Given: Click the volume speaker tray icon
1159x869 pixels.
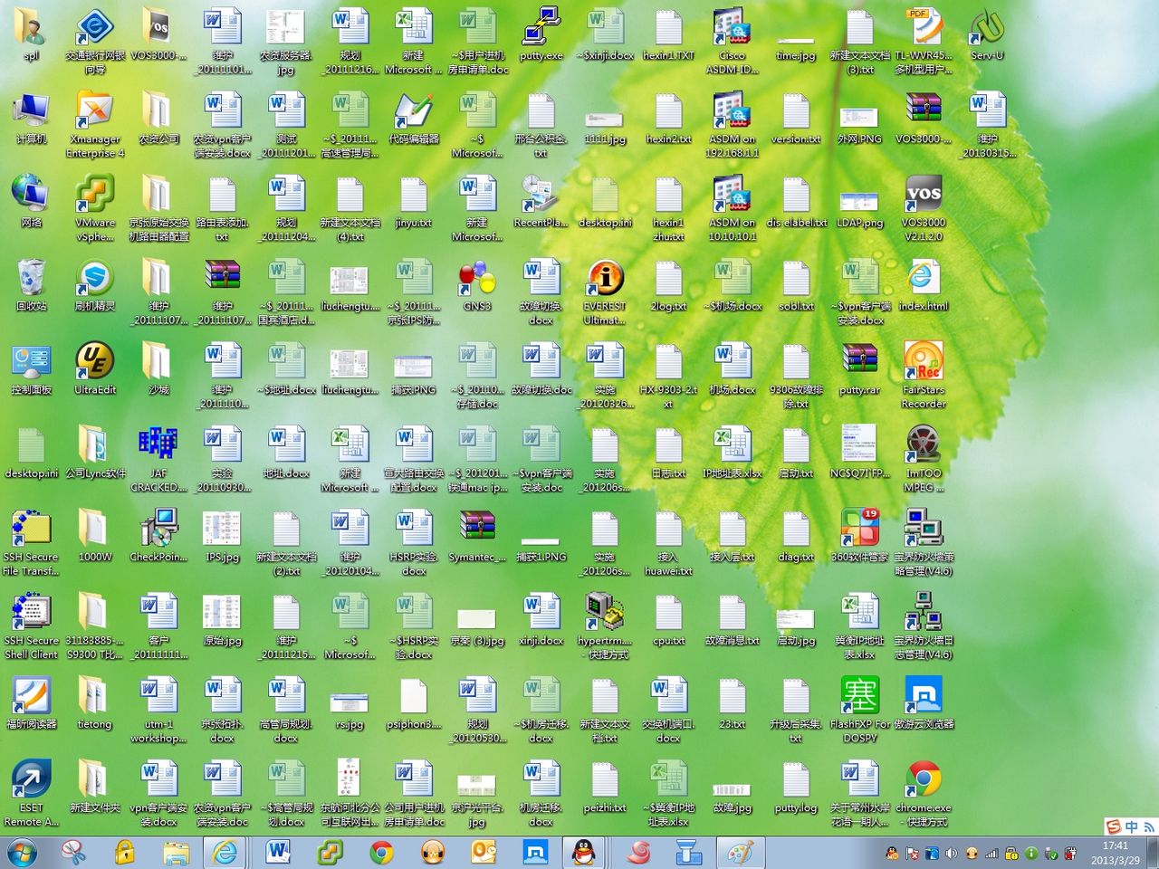Looking at the screenshot, I should coord(951,854).
